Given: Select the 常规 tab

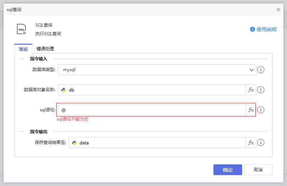Looking at the screenshot, I should 23,49.
